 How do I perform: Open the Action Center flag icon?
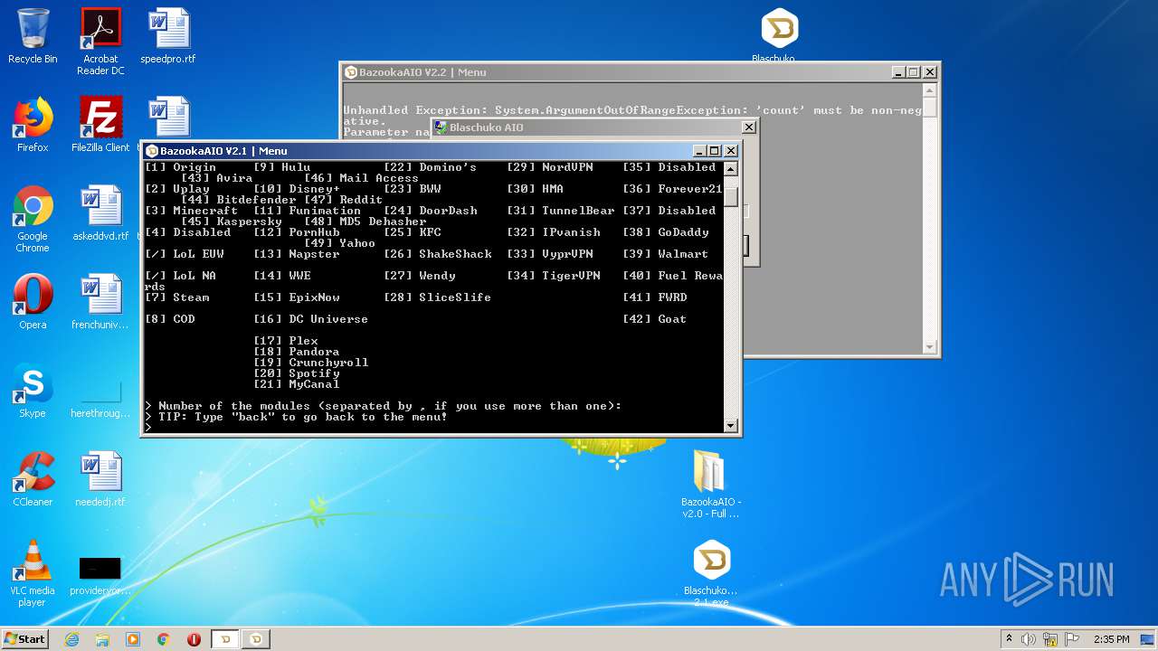point(1072,639)
